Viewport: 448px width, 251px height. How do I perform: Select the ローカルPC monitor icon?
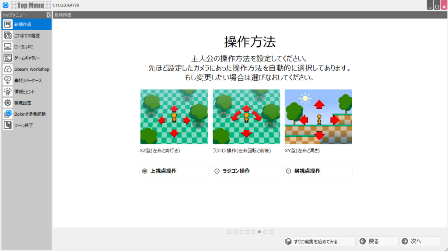coord(7,47)
